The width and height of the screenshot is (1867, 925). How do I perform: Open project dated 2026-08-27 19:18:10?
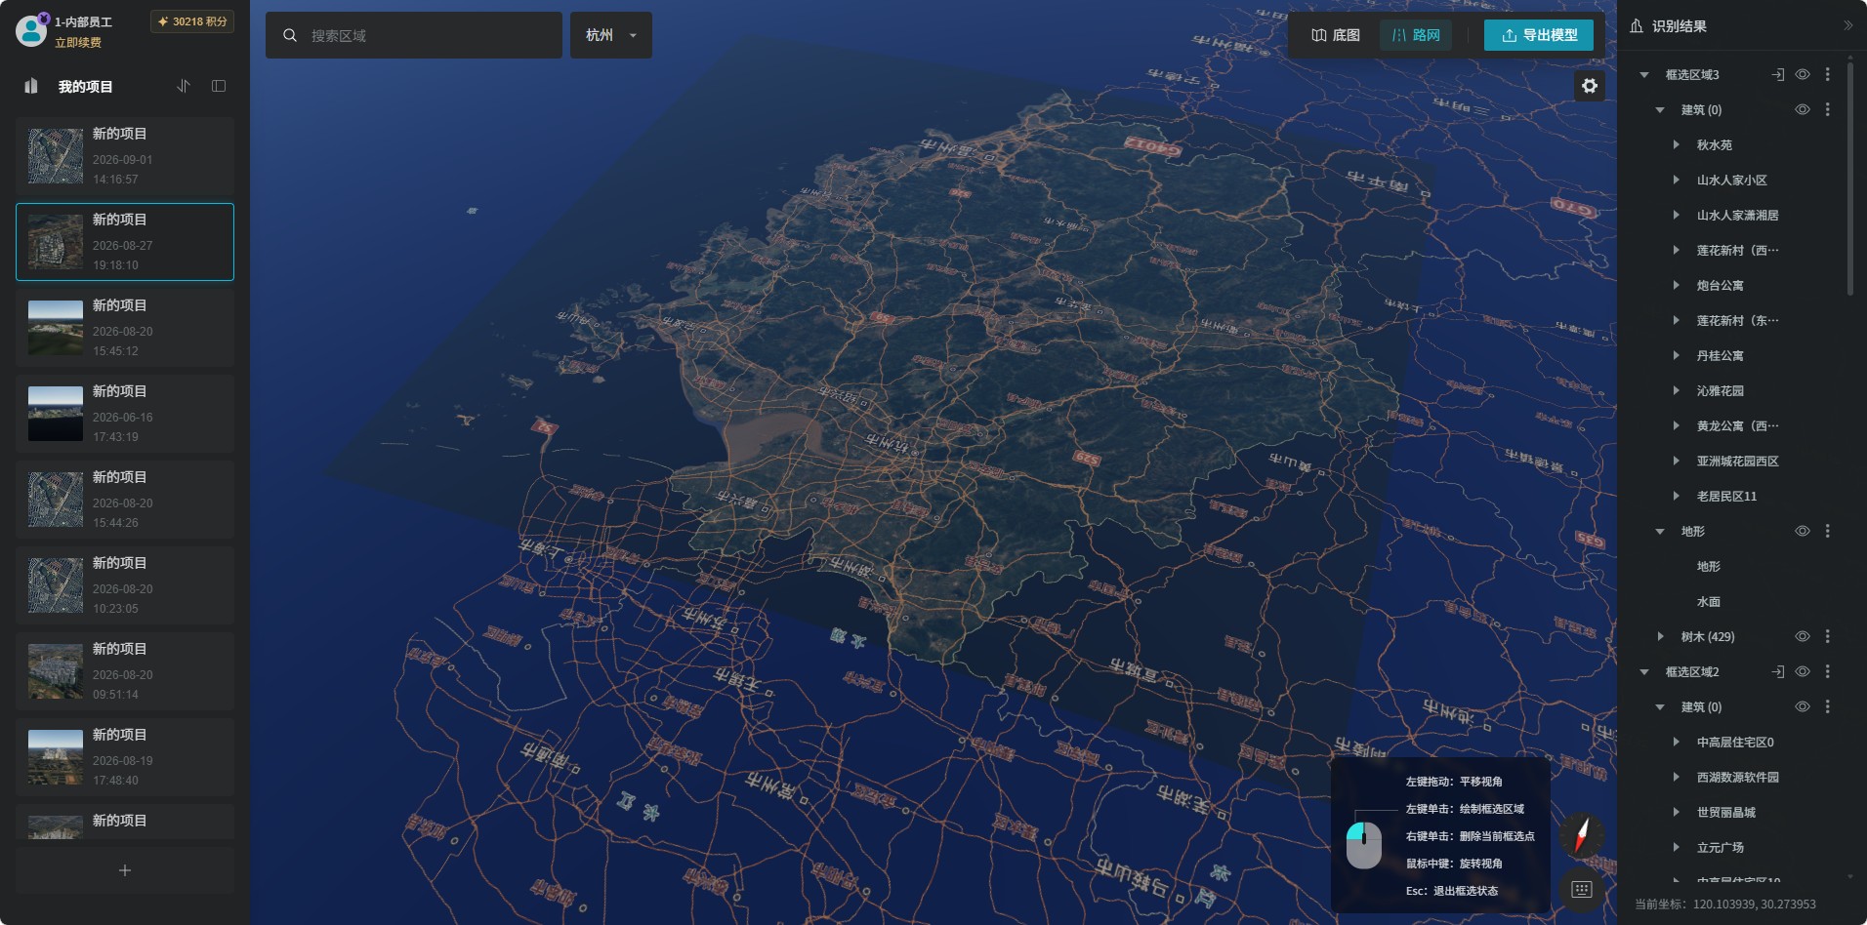tap(125, 242)
